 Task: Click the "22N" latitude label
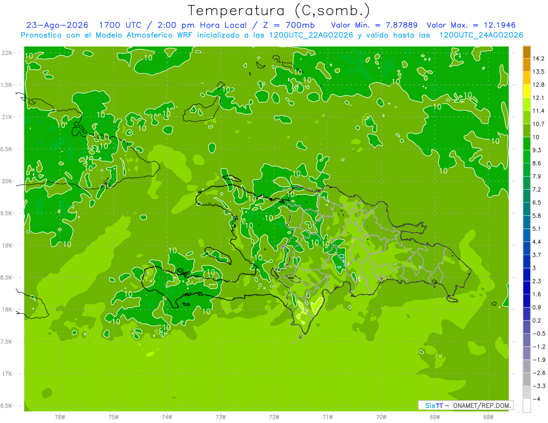pyautogui.click(x=8, y=53)
